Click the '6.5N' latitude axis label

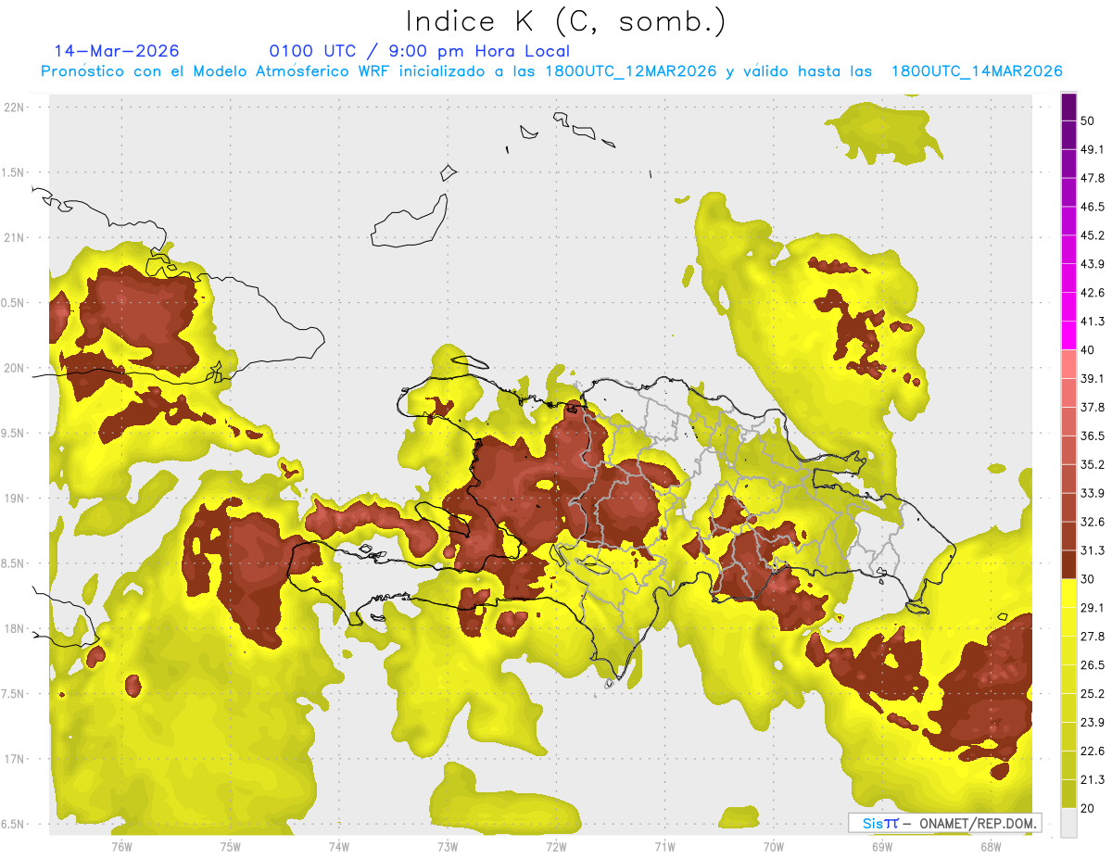pos(14,824)
